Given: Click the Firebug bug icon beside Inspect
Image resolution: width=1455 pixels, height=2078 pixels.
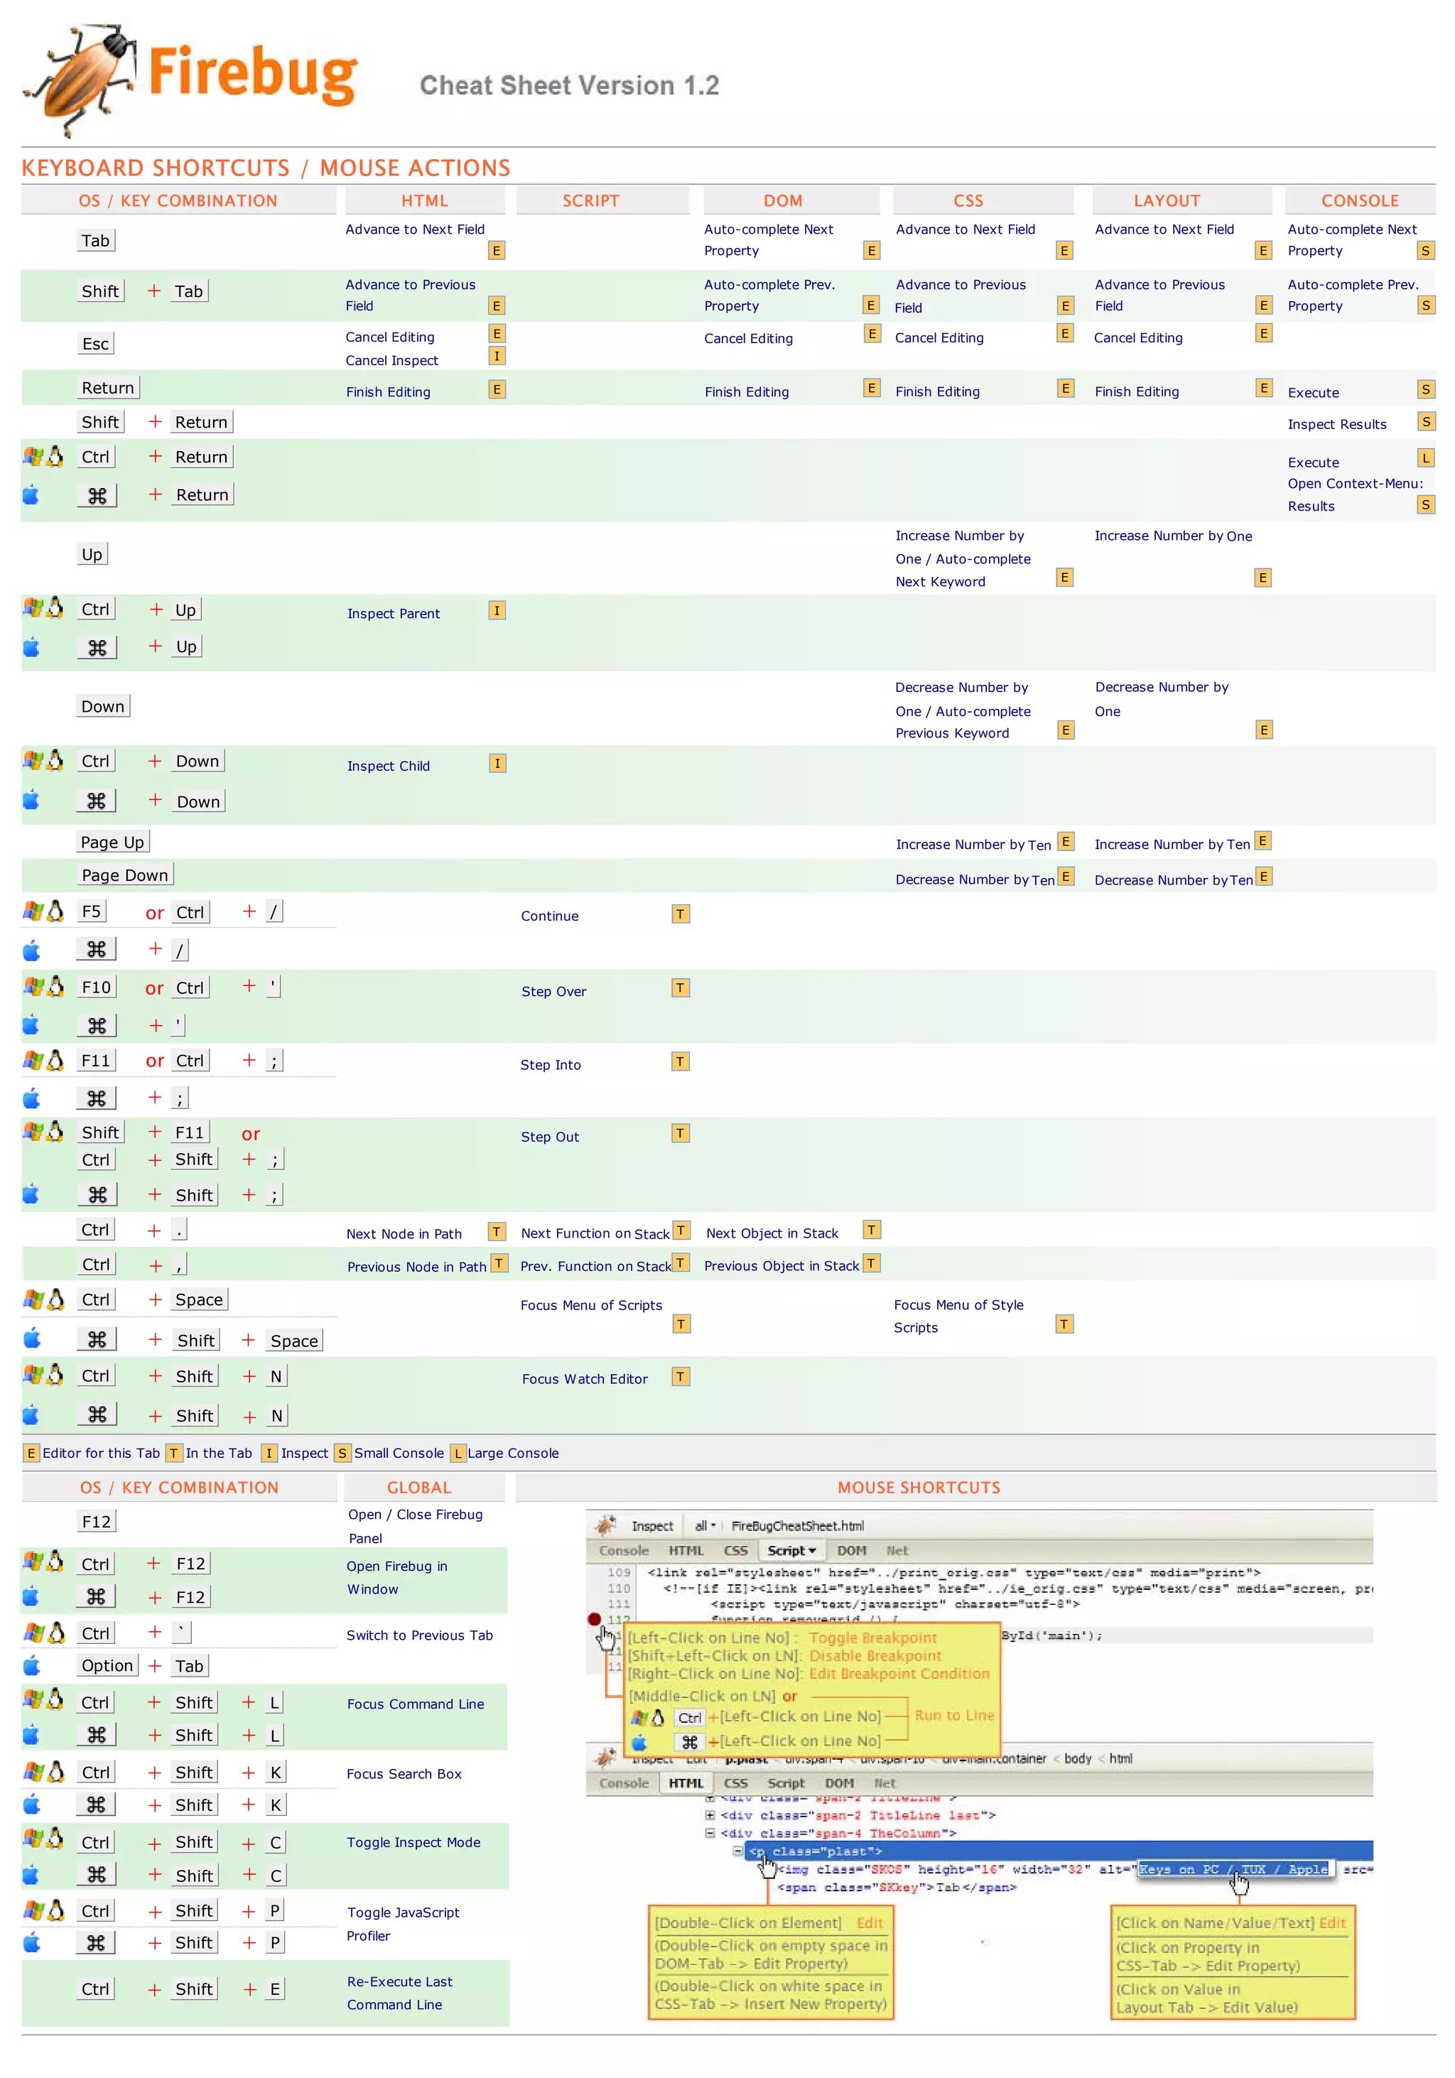Looking at the screenshot, I should [x=605, y=1525].
